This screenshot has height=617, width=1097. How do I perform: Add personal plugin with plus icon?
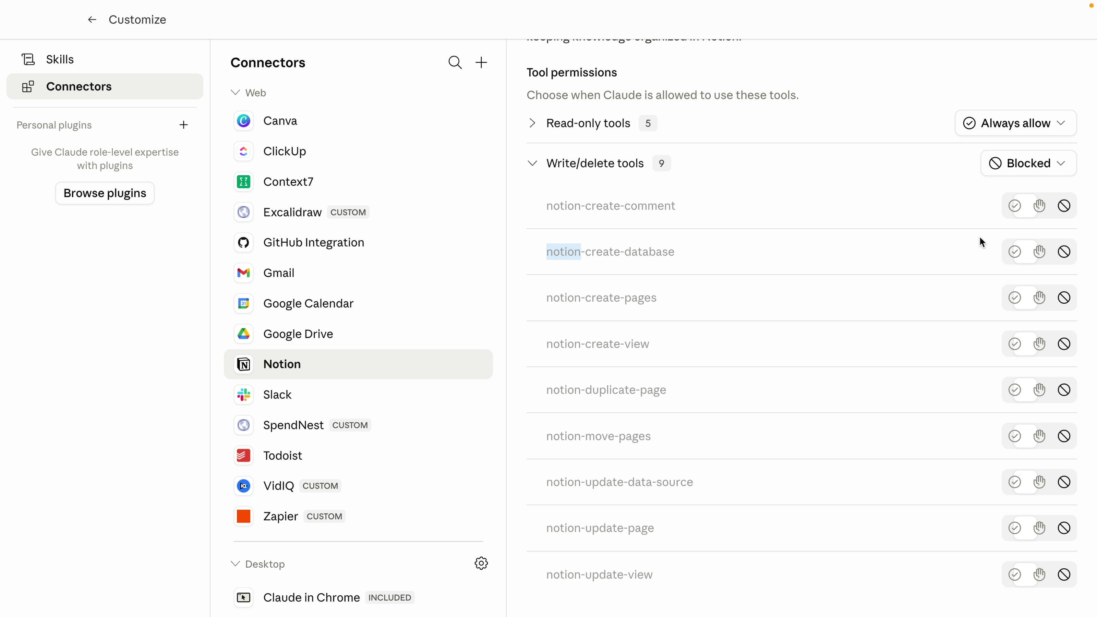pyautogui.click(x=183, y=125)
